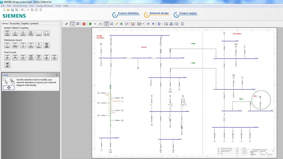Viewport: 283px width, 159px height.
Task: Start dimensioning with green play button
Action: tap(90, 24)
